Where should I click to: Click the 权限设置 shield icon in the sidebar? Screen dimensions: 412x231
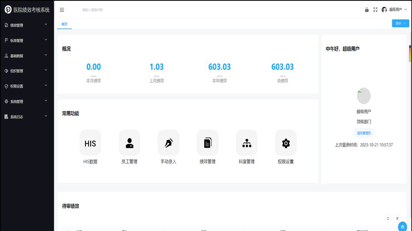coord(6,86)
